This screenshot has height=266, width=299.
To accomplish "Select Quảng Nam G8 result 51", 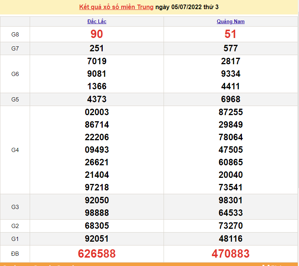I will (231, 34).
